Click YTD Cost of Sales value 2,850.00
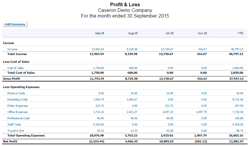249x146 pixels. click(238, 68)
